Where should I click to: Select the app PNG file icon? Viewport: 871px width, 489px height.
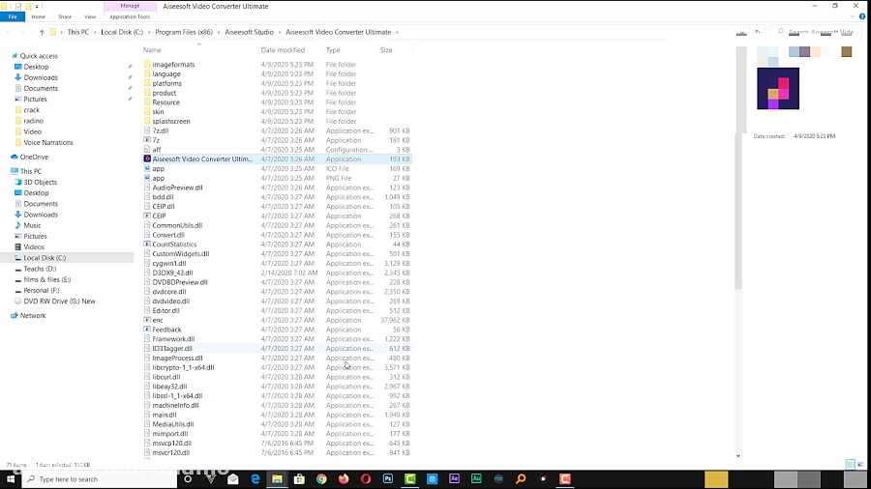click(147, 178)
